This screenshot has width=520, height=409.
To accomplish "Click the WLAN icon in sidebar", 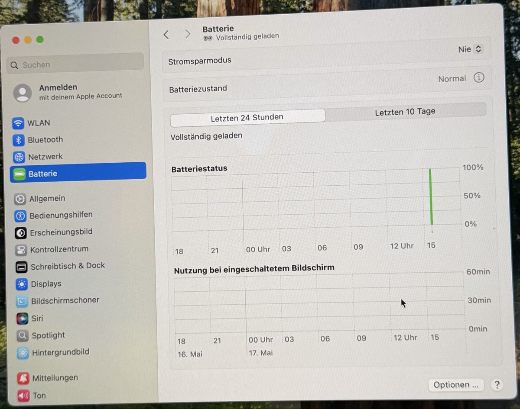I will [x=18, y=123].
